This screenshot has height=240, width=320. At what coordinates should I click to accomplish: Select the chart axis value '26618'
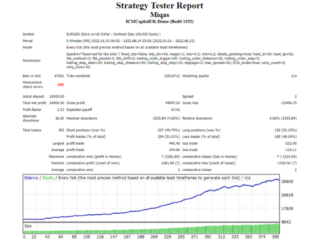[x=287, y=195]
